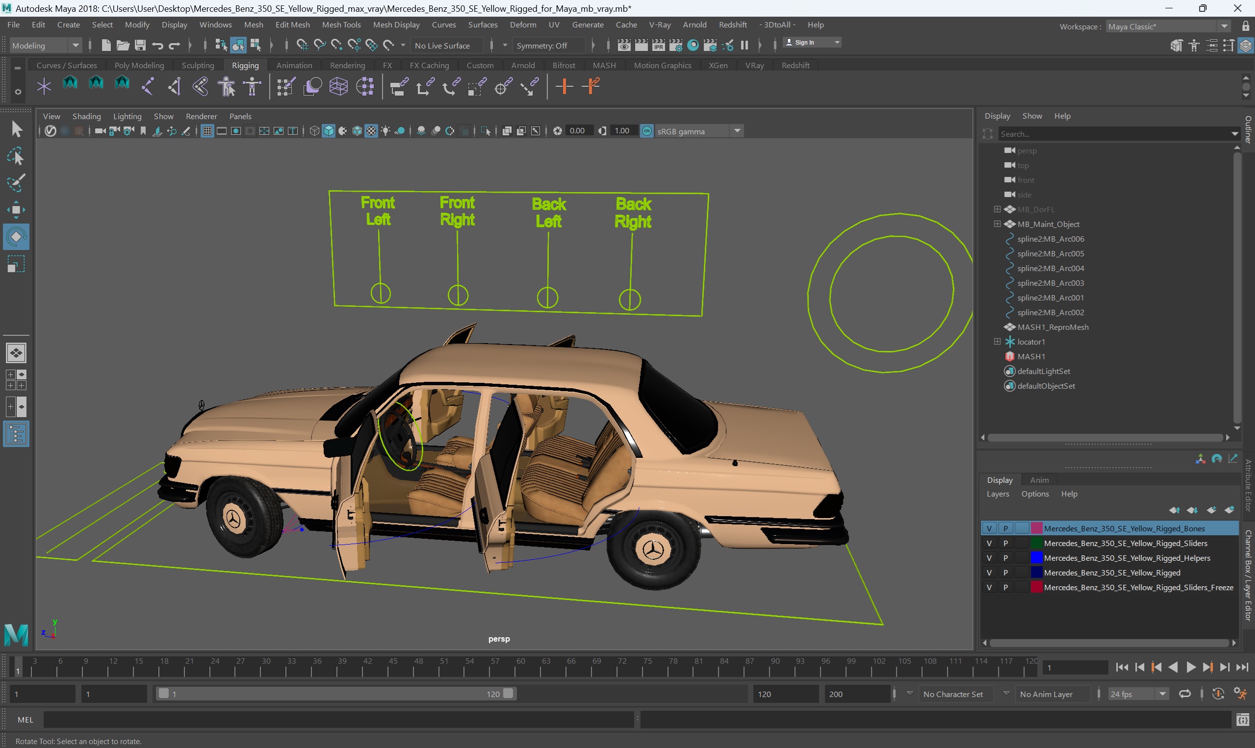Choose the Paint Selection tool

coord(16,183)
